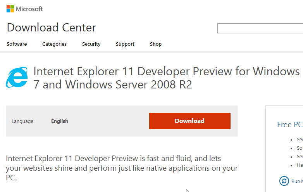303x192 pixels.
Task: Click the Run link in the sidebar
Action: coord(297,181)
